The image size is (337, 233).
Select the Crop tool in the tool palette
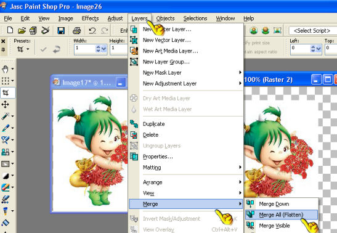tap(6, 93)
